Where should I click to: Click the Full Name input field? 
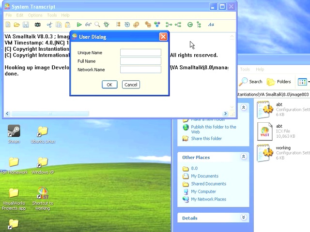point(140,61)
